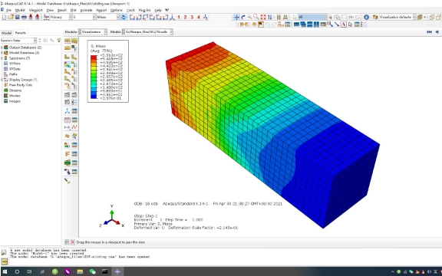442x276 pixels.
Task: Expand Display Groups tree node
Action: tap(2, 80)
